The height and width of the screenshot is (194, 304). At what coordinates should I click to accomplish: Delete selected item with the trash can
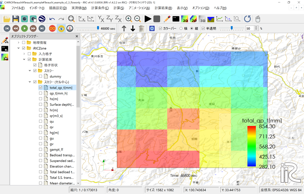pos(141,29)
